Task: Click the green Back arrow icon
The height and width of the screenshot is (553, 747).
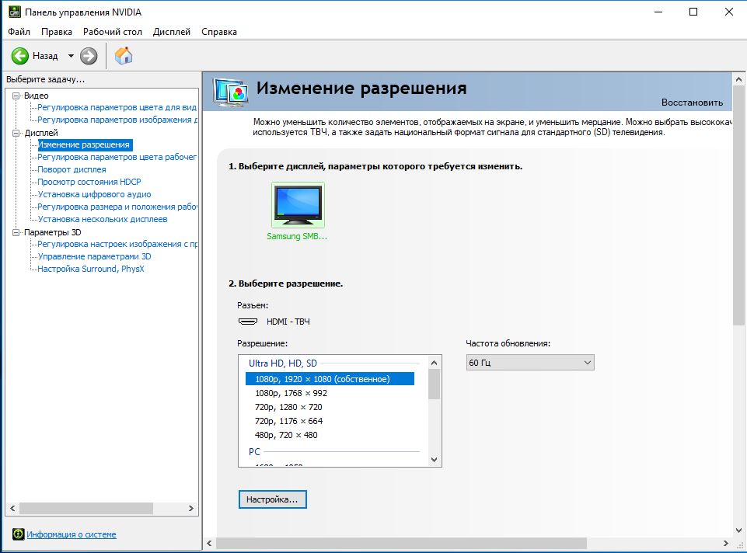Action: click(20, 56)
